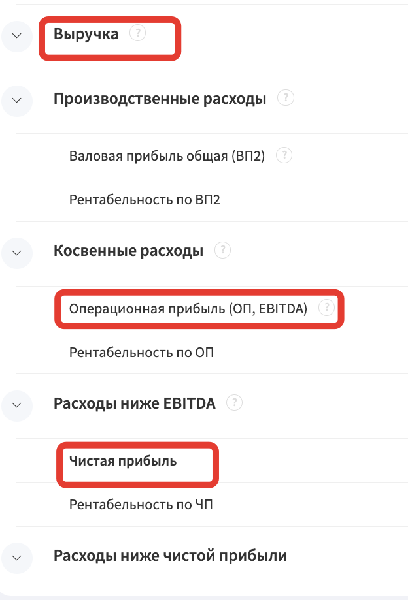Expand Расходы ниже чистой прибыли chevron
Image resolution: width=408 pixels, height=600 pixels.
17,558
